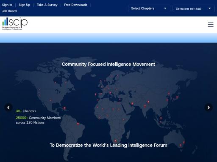The width and height of the screenshot is (217, 162).
Task: Open the Free Downloads link
Action: [76, 5]
